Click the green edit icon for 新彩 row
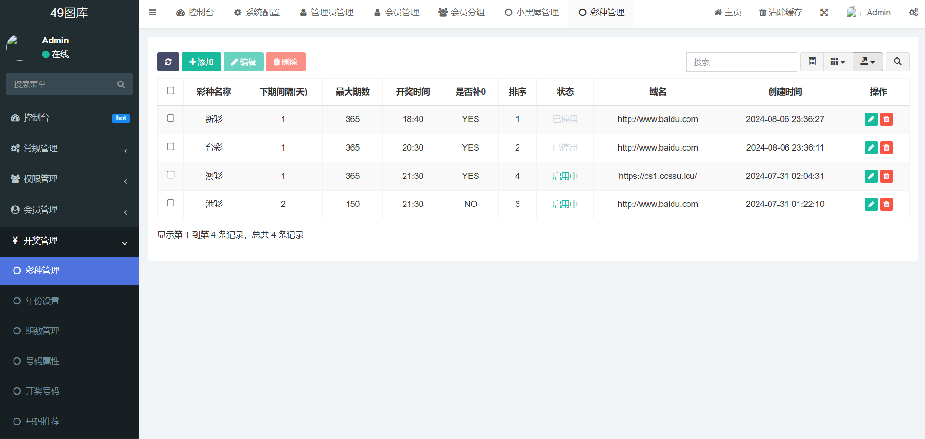This screenshot has width=925, height=439. [x=870, y=119]
